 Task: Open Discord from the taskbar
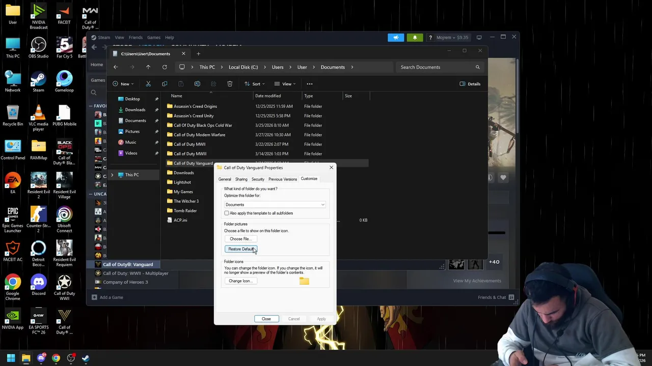coord(41,358)
